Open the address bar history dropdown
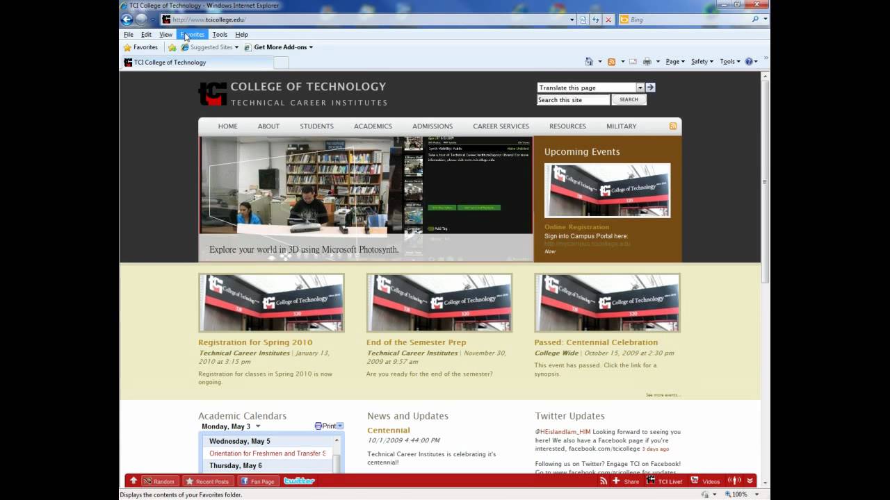This screenshot has width=890, height=500. [572, 19]
